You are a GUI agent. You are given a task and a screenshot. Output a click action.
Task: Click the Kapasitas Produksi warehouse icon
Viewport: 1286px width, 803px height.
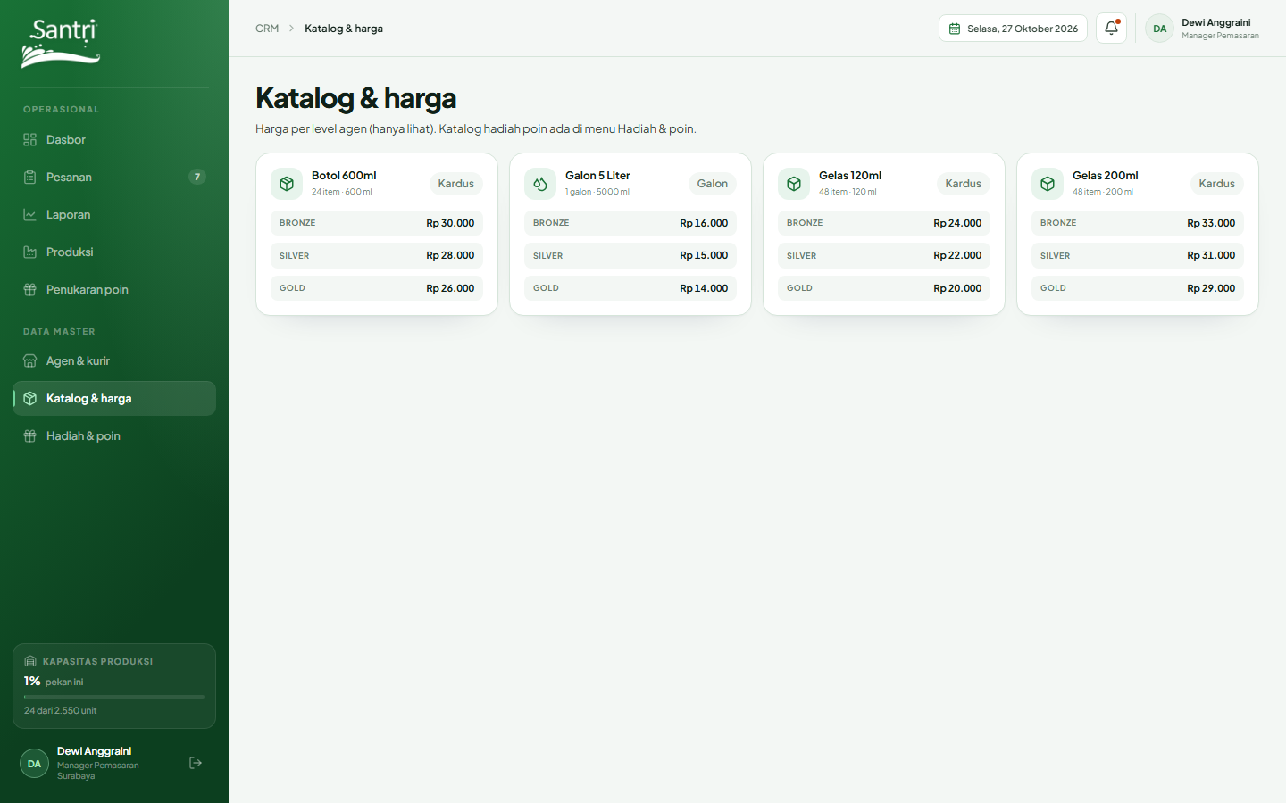pos(30,661)
